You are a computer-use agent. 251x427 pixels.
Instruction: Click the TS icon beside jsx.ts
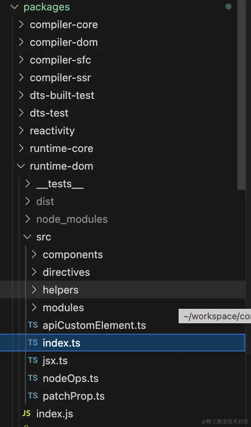click(x=33, y=361)
